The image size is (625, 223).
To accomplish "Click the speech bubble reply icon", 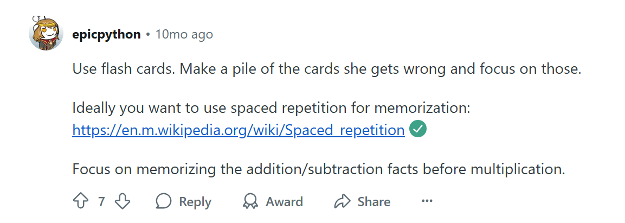I will click(164, 202).
